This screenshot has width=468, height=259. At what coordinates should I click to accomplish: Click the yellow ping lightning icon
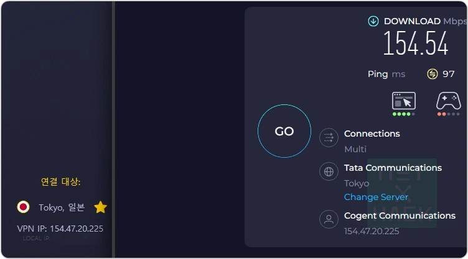(x=433, y=75)
